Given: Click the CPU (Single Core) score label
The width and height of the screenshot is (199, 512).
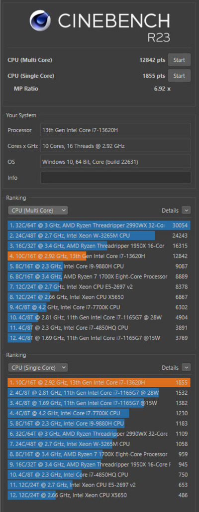Looking at the screenshot, I should point(31,76).
